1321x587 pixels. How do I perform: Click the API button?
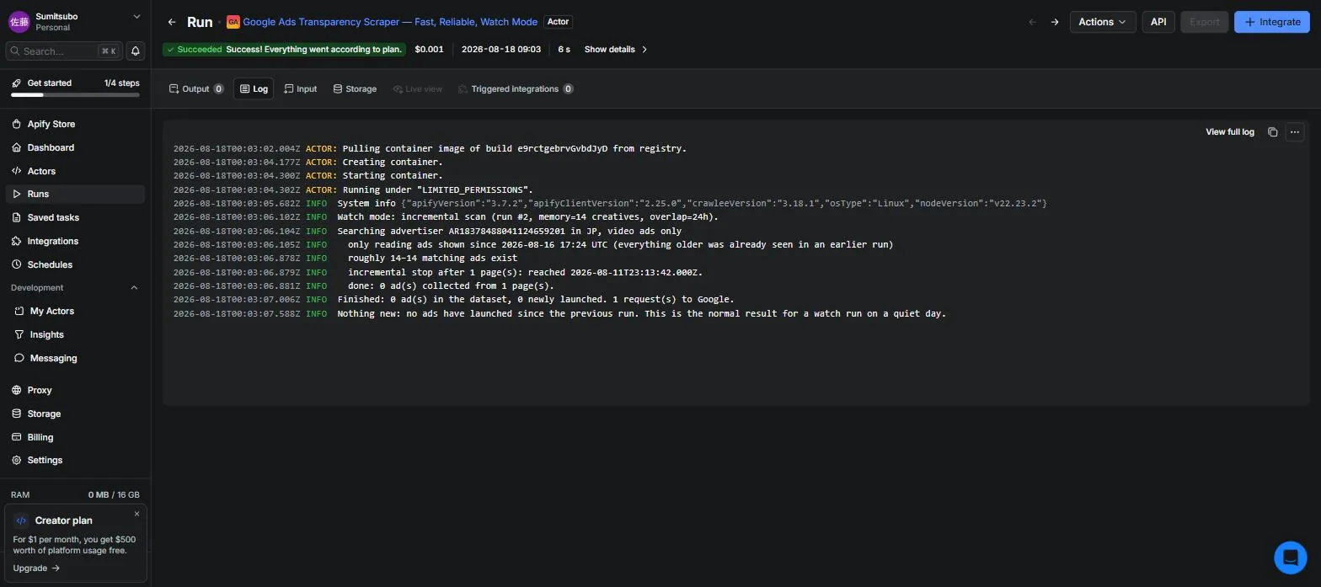[1158, 22]
